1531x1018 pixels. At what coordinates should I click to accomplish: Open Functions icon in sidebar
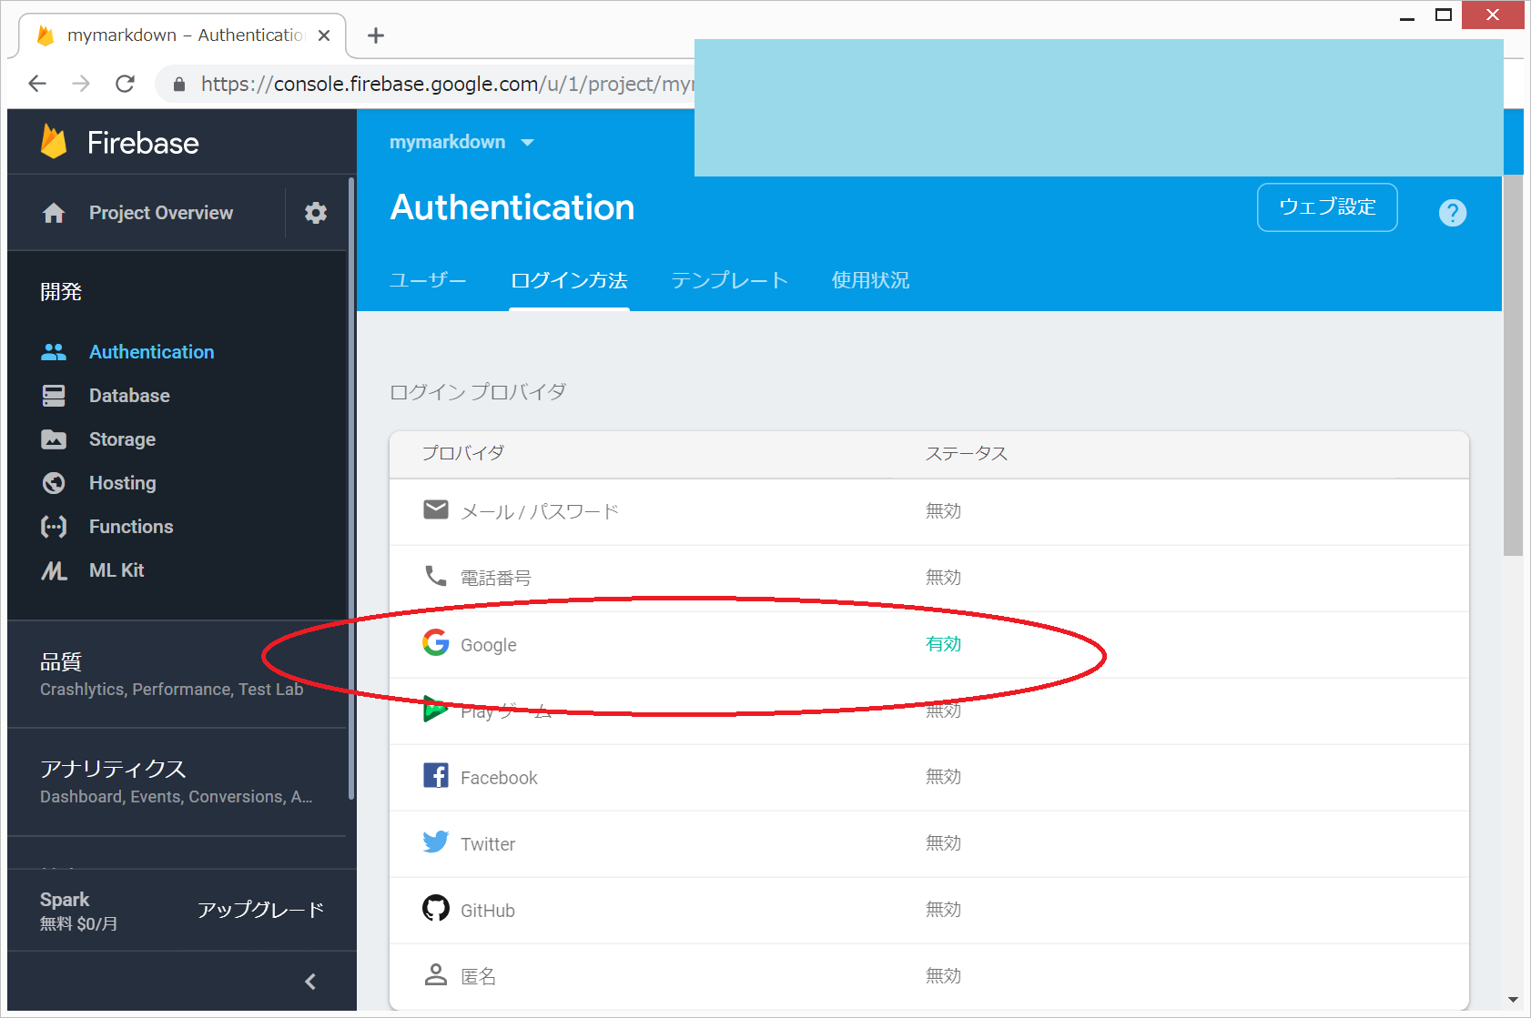pyautogui.click(x=54, y=527)
